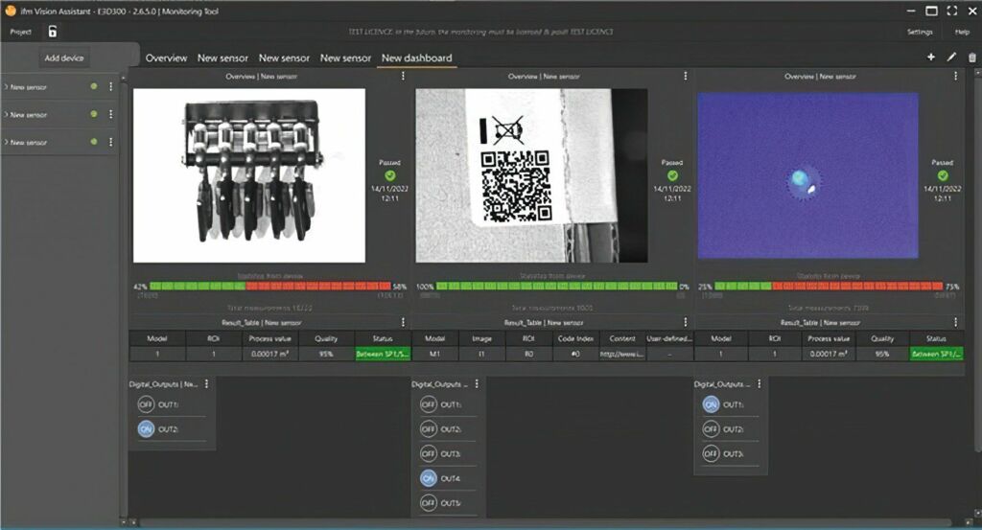Open the Settings menu

point(920,32)
